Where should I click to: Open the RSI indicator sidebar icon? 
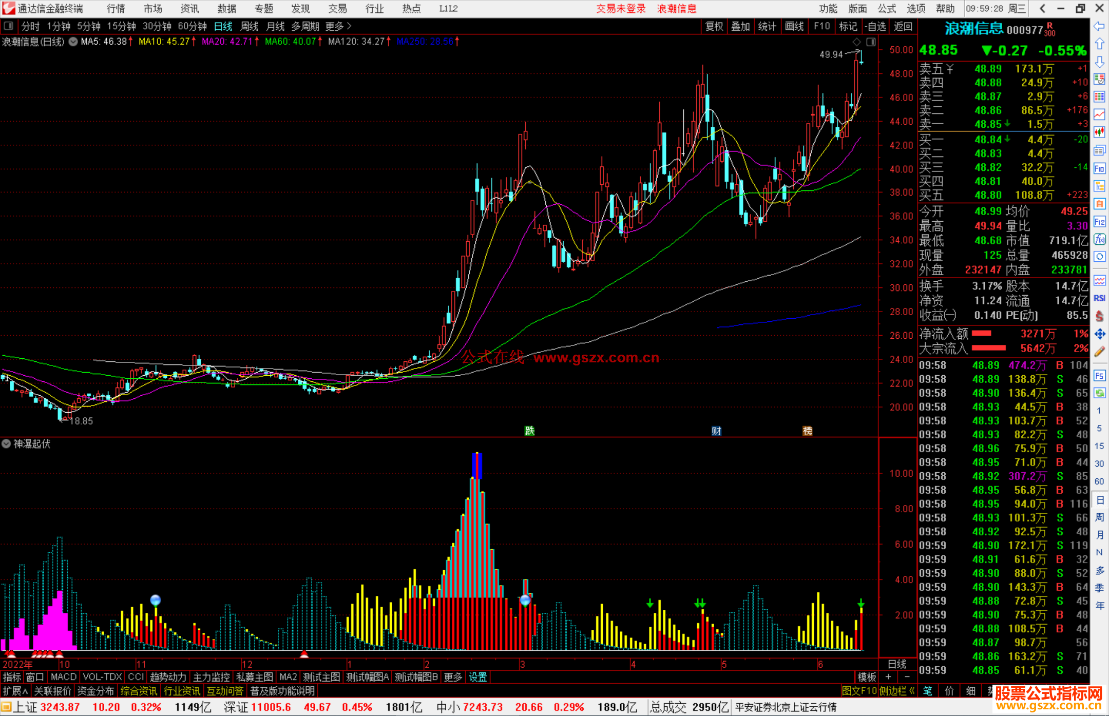1099,298
